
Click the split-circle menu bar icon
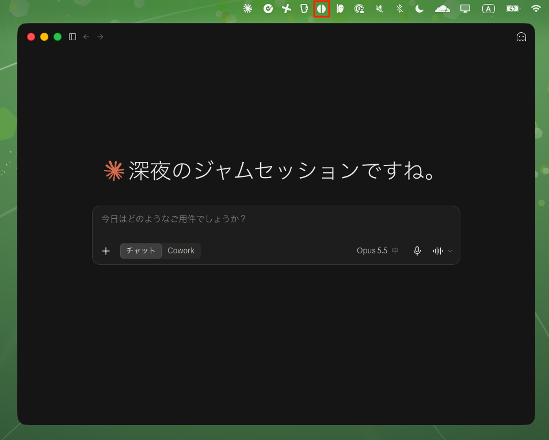tap(322, 9)
